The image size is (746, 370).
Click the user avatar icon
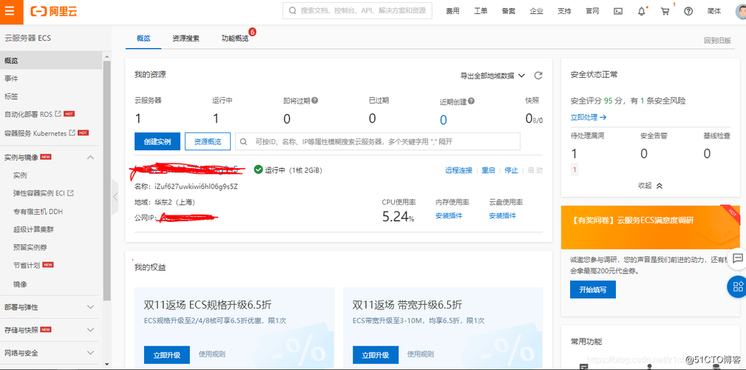click(740, 11)
